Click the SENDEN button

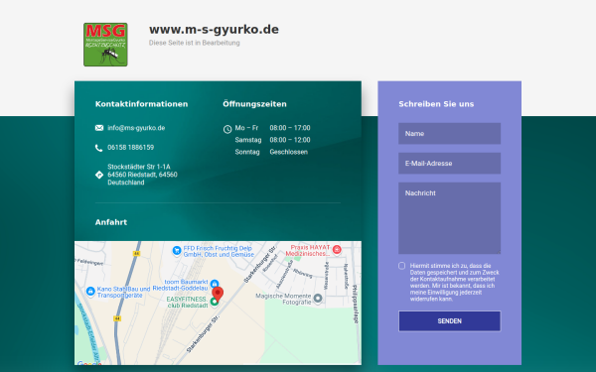450,321
